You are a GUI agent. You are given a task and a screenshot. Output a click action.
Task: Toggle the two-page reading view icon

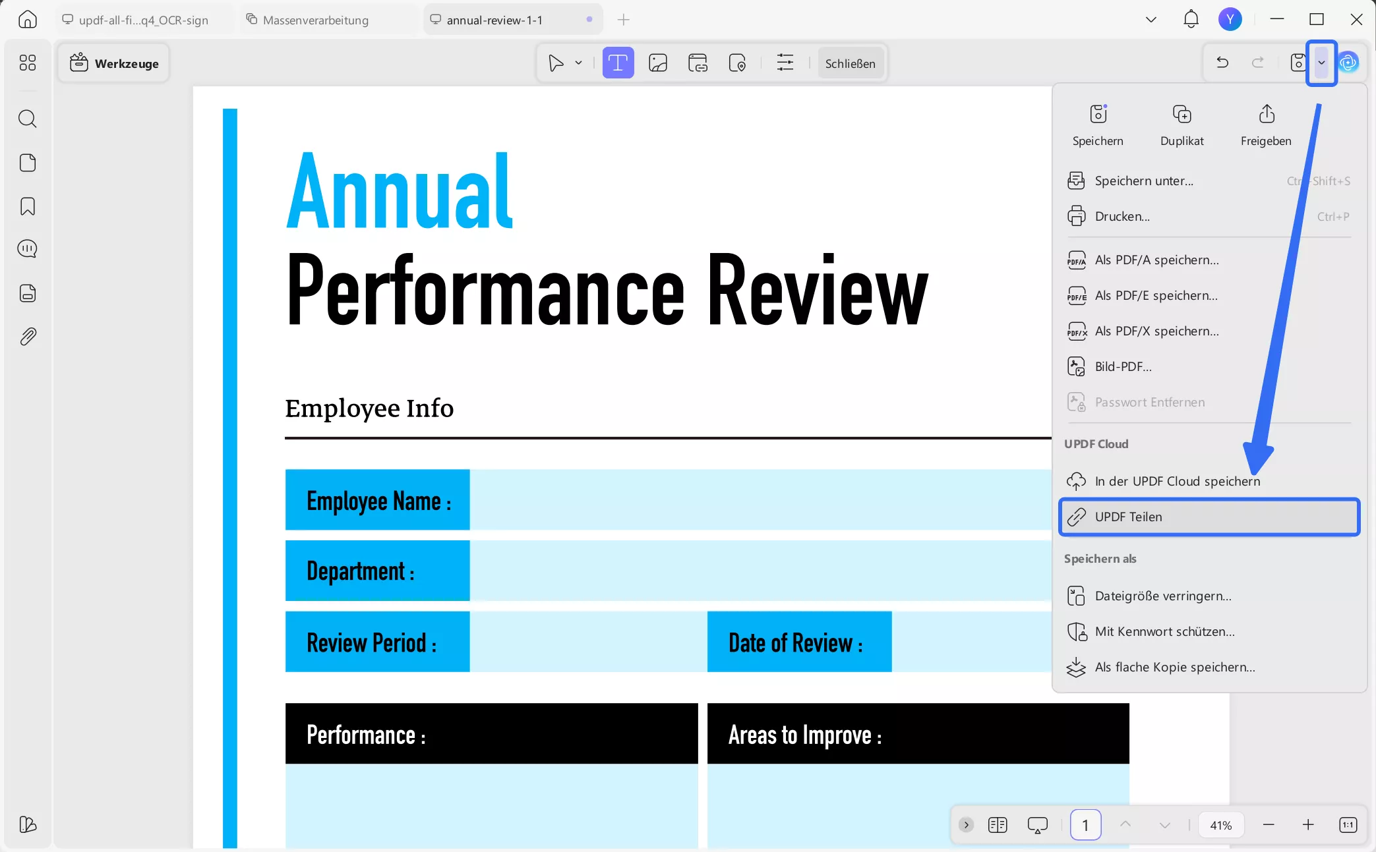pyautogui.click(x=997, y=825)
